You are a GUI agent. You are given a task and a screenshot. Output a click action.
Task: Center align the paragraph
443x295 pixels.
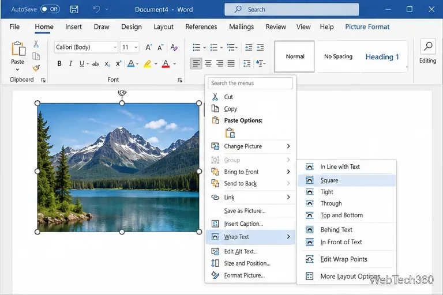tap(208, 63)
